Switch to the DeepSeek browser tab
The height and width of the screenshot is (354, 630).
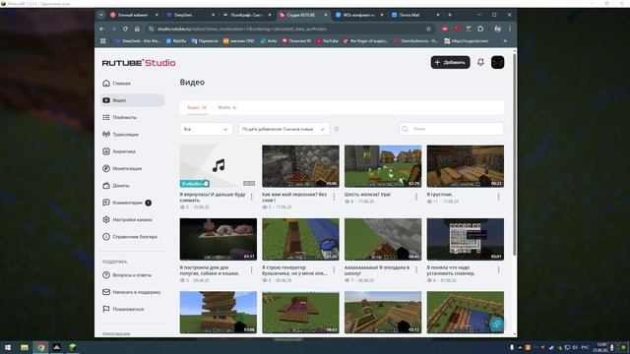[189, 15]
